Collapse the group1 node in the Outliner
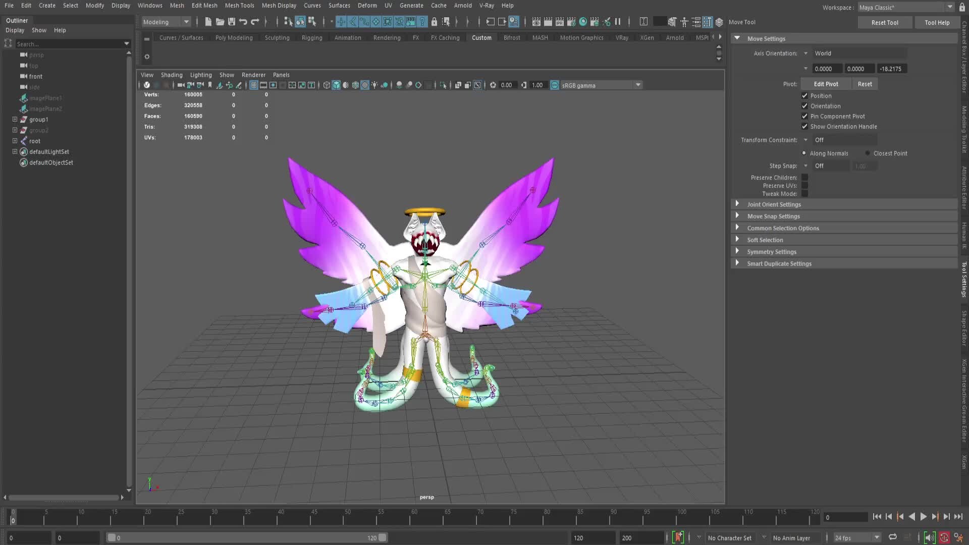 click(x=15, y=120)
